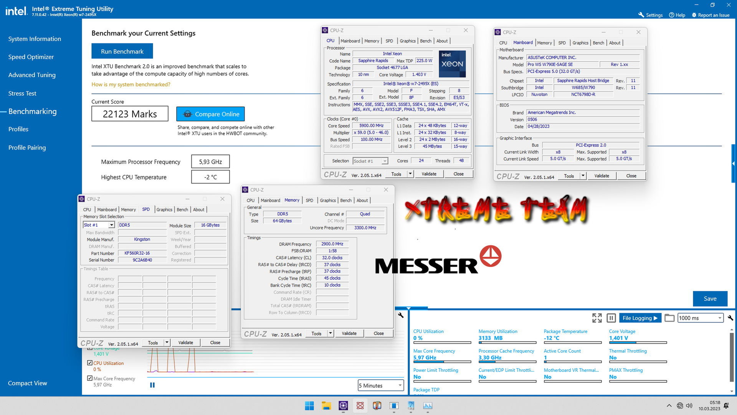Open the 1000 ms interval dropdown
This screenshot has height=415, width=737.
coord(701,318)
